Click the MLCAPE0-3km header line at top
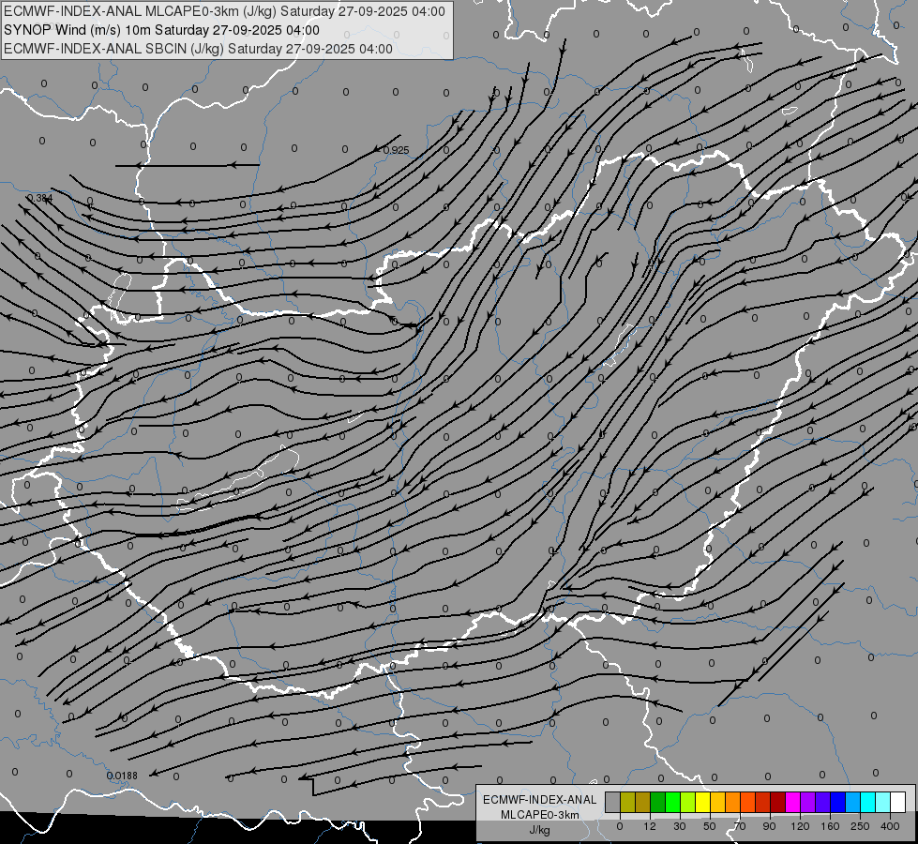918x844 pixels. coord(224,11)
